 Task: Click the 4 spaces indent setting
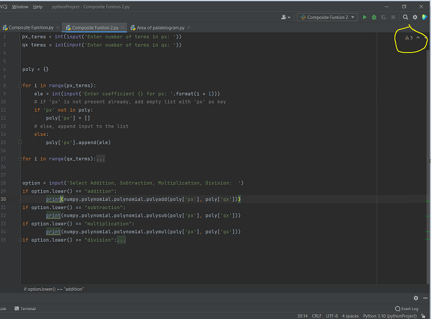pyautogui.click(x=350, y=316)
